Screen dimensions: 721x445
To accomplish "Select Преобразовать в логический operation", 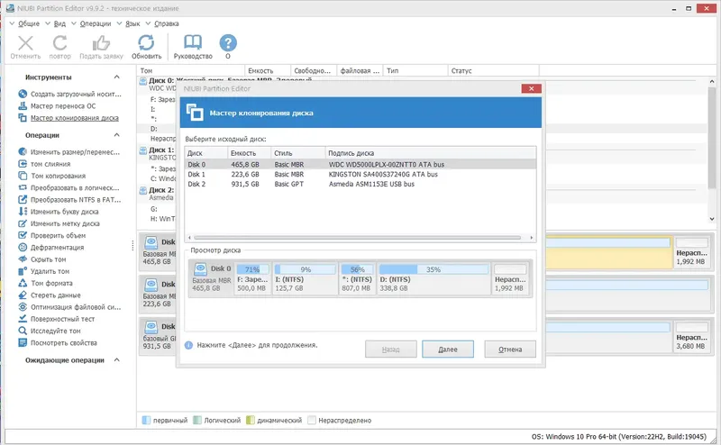I will 69,187.
